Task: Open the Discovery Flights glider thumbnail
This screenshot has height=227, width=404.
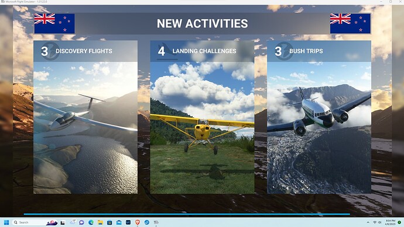Action: (x=85, y=128)
